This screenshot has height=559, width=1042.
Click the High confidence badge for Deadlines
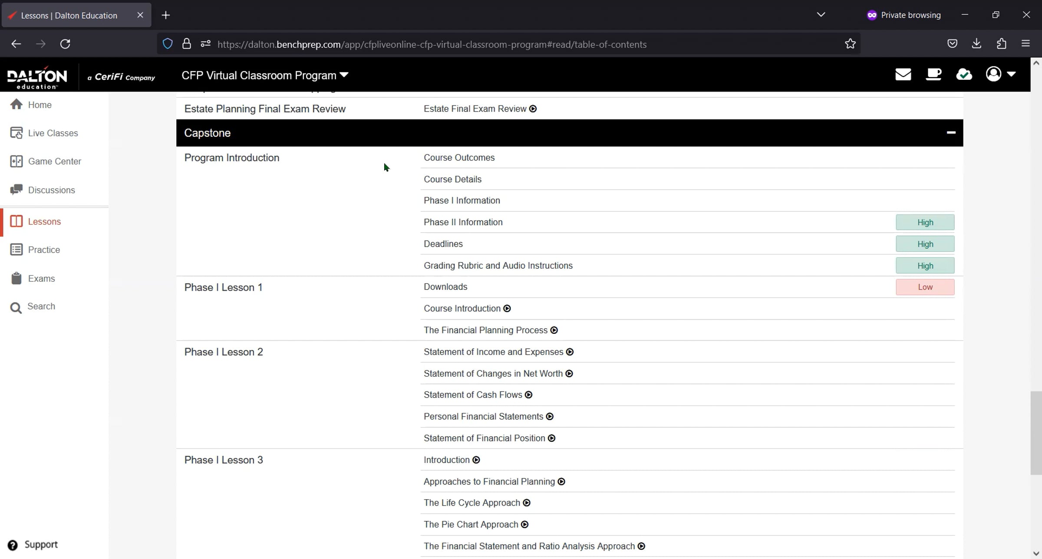pyautogui.click(x=925, y=244)
